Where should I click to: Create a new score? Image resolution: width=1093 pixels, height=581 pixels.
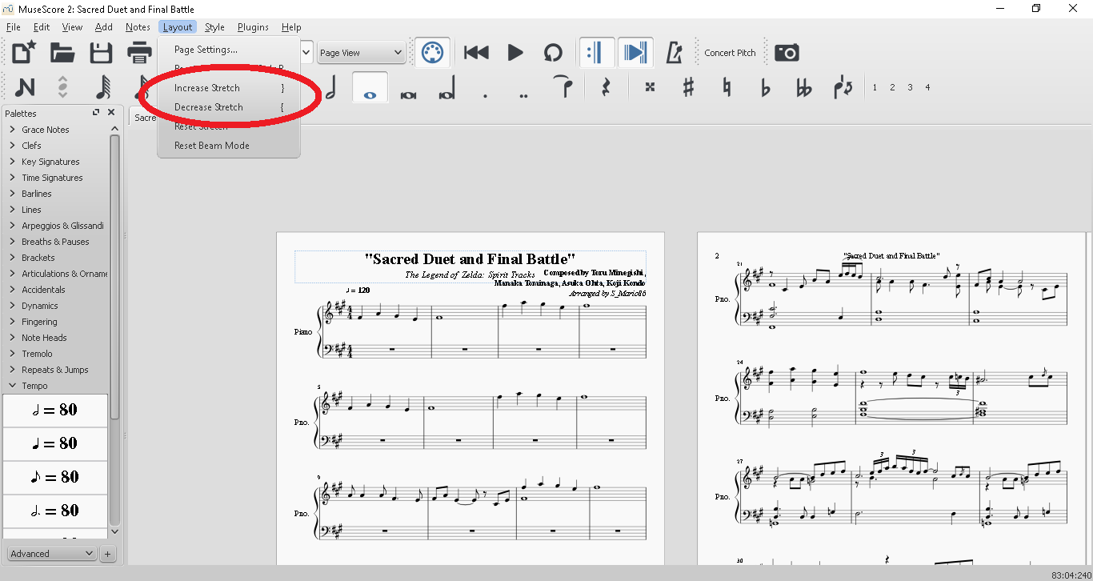tap(24, 53)
